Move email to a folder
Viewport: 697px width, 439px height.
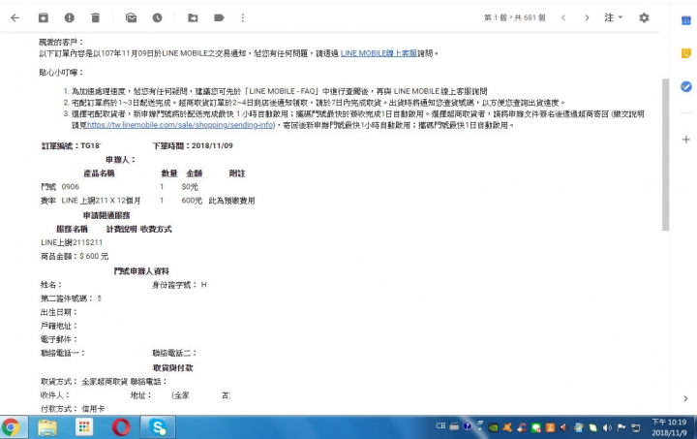(x=193, y=17)
